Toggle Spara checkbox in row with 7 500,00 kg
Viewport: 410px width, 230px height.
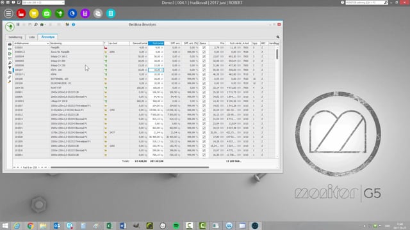pos(204,114)
